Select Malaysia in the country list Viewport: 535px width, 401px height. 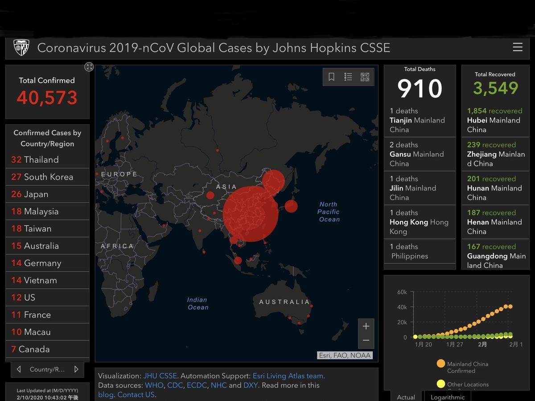point(47,211)
